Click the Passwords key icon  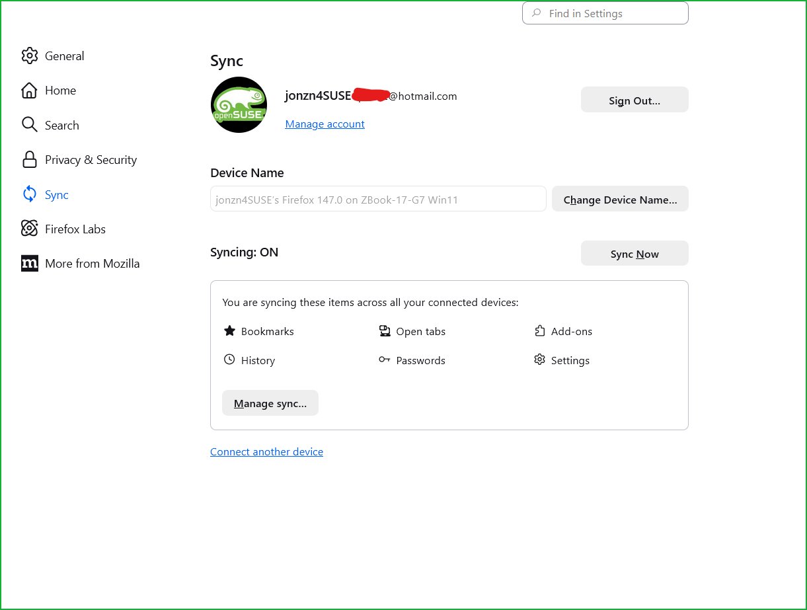click(385, 360)
